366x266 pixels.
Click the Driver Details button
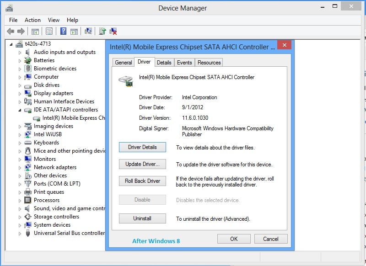(x=142, y=147)
